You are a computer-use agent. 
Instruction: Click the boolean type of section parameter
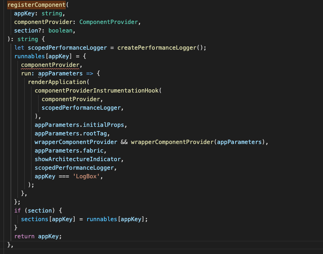coord(61,31)
